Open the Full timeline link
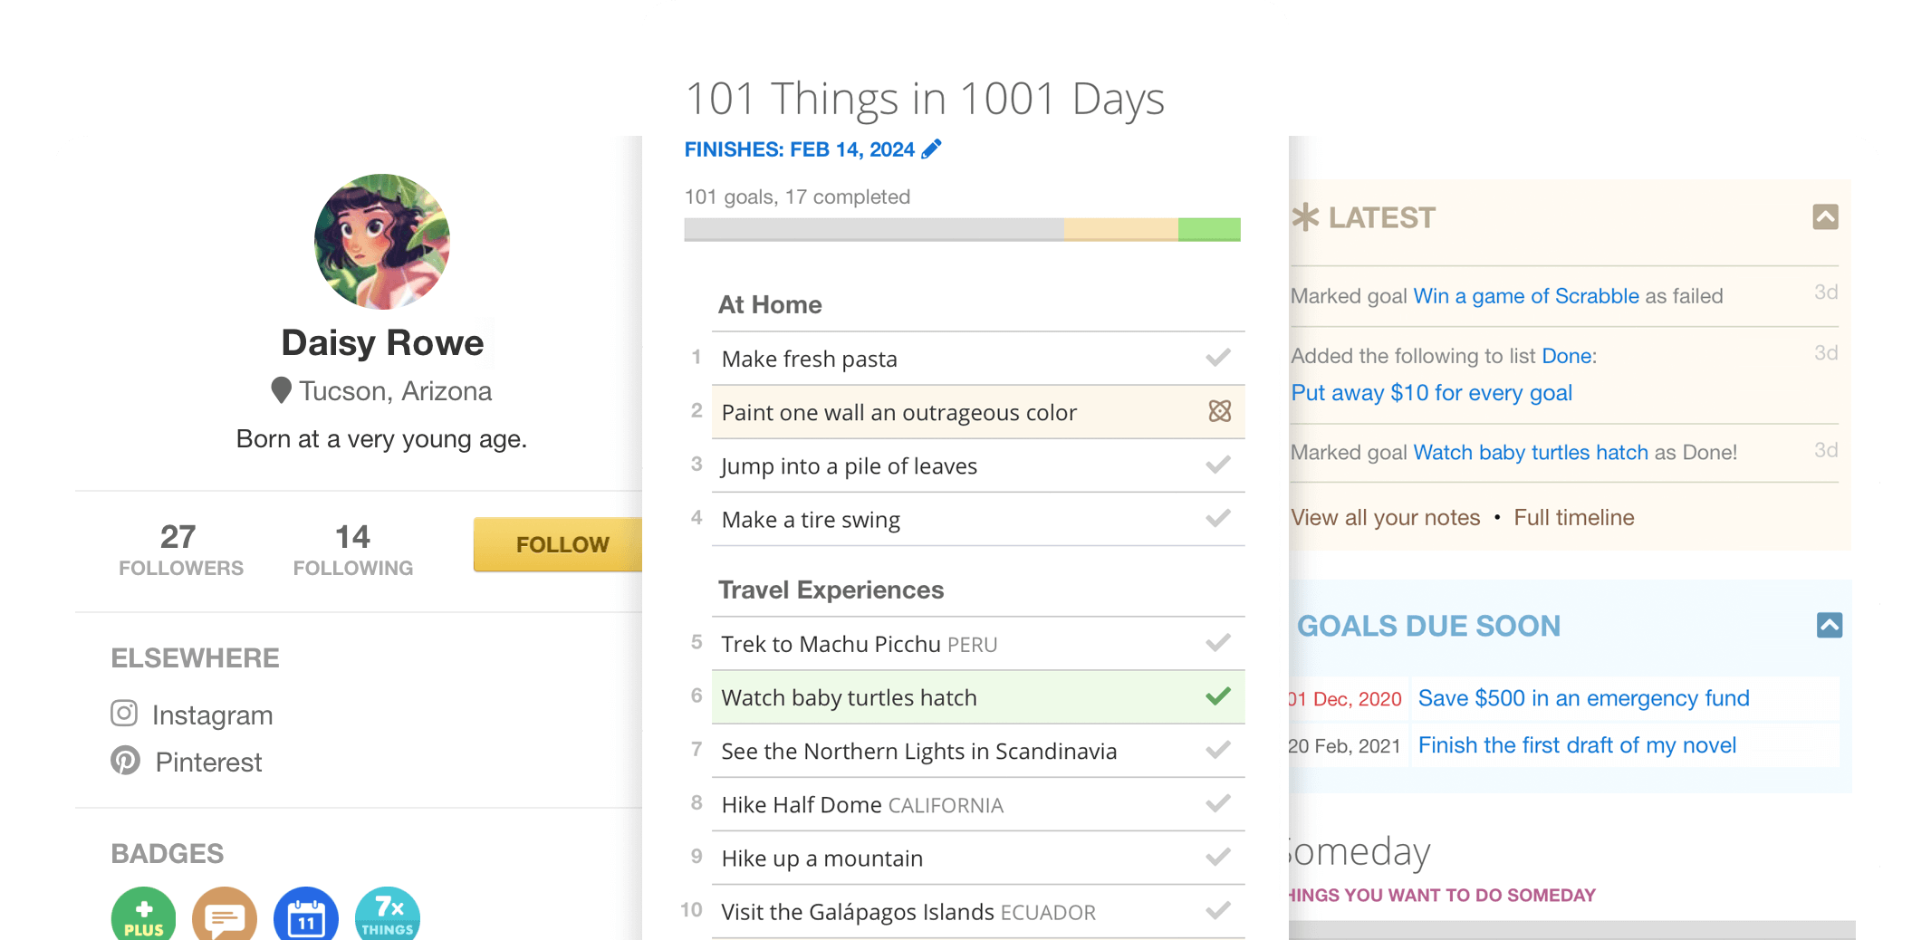Image resolution: width=1931 pixels, height=940 pixels. (x=1574, y=518)
